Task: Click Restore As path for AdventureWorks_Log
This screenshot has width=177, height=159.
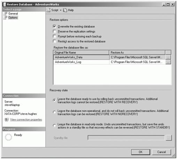Action: (137, 62)
